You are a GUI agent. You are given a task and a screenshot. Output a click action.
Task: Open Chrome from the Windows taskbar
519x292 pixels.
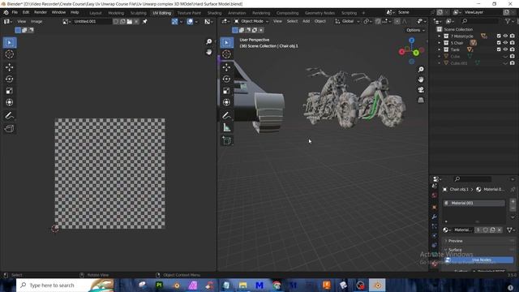(277, 285)
